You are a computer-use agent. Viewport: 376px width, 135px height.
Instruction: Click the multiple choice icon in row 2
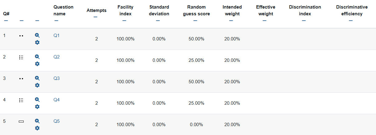click(21, 57)
